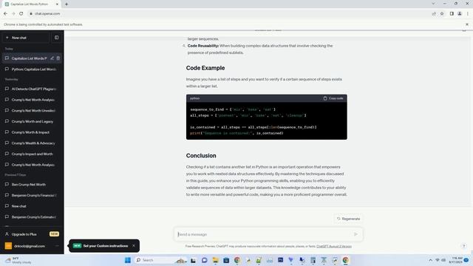The width and height of the screenshot is (473, 266).
Task: Close the automated test software notification bar
Action: (x=467, y=24)
